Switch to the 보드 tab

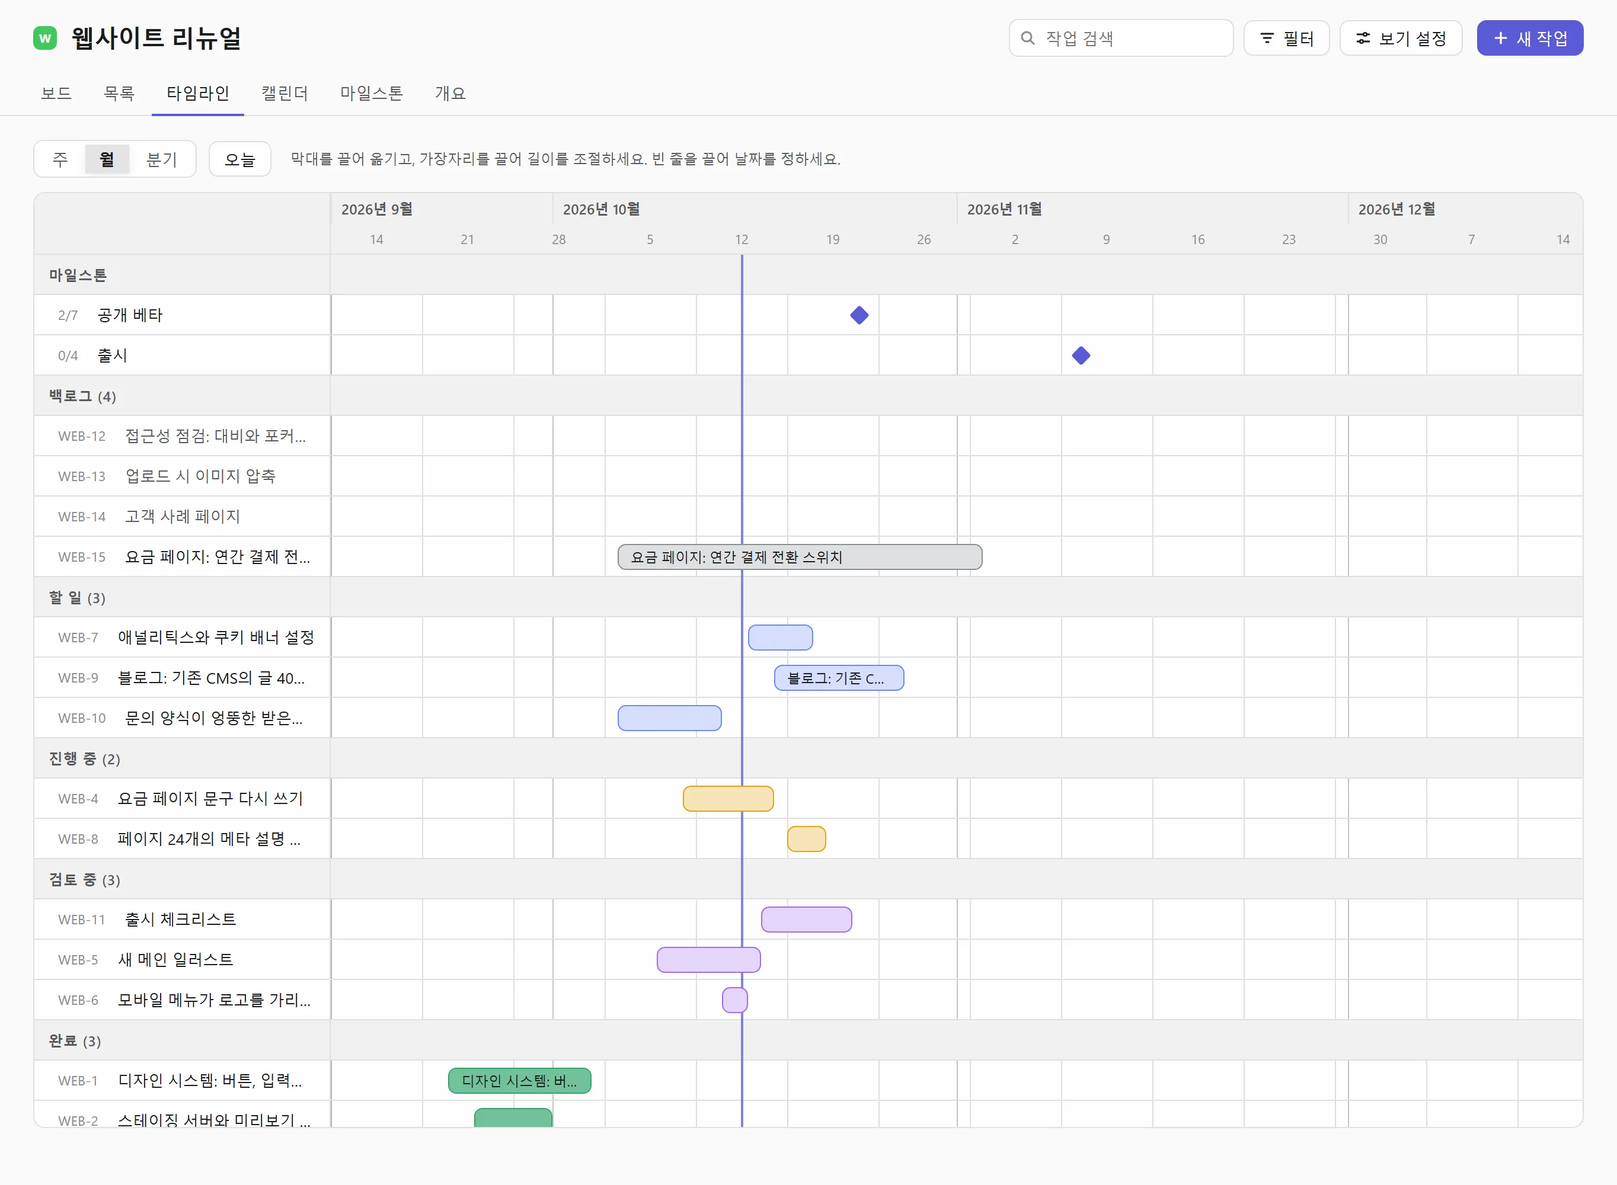pos(56,93)
